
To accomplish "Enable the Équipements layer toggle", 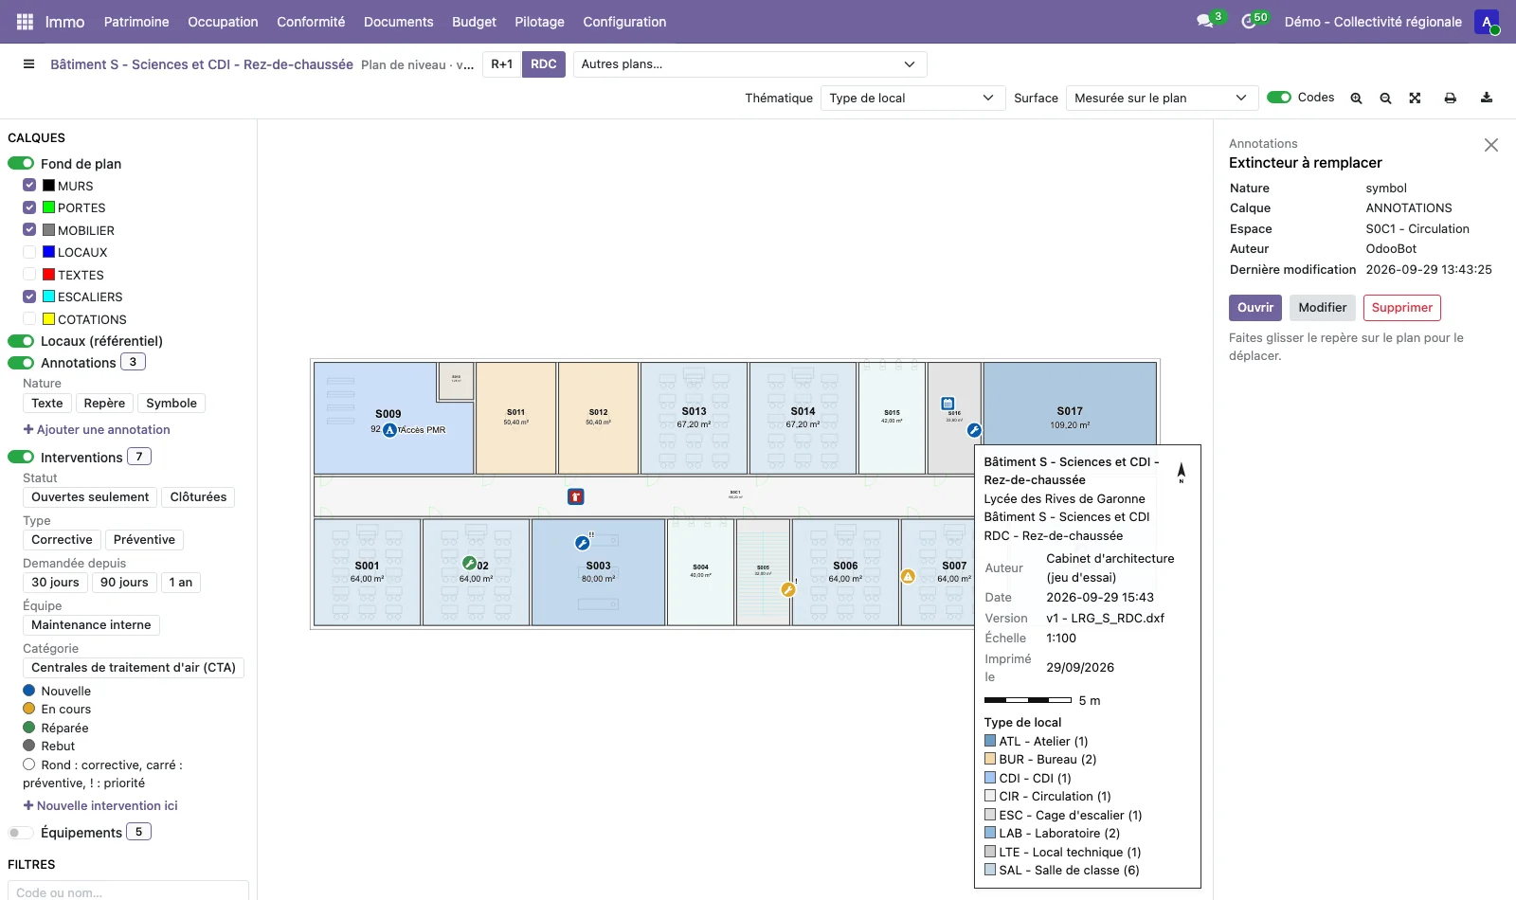I will (20, 833).
